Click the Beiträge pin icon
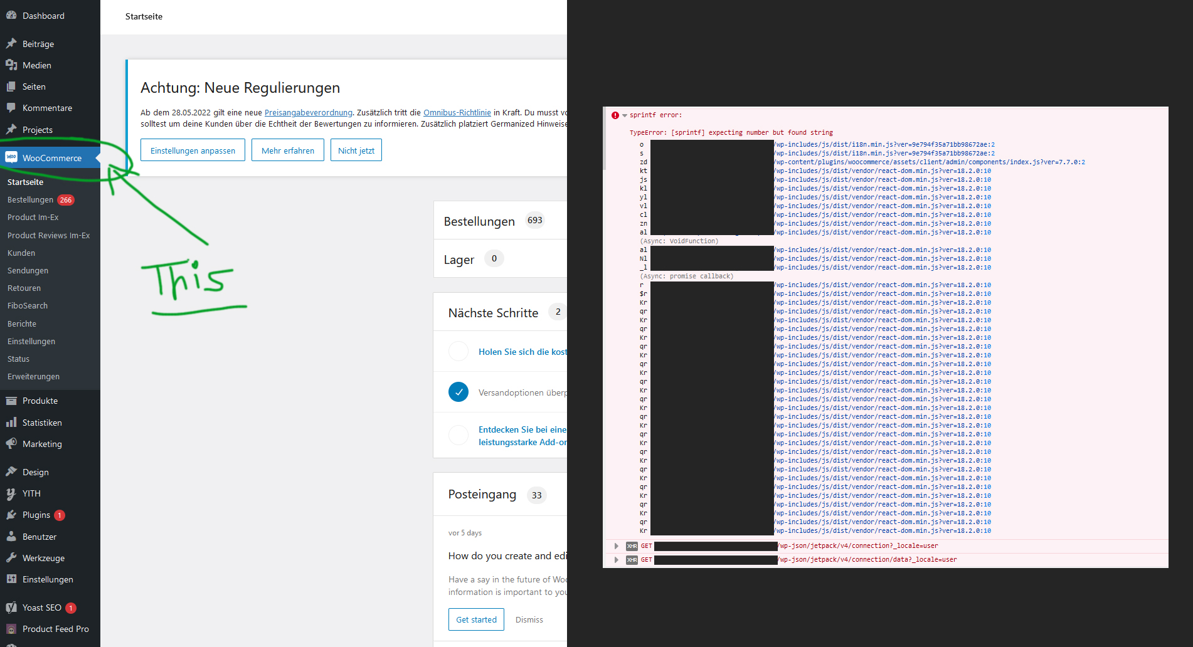1193x647 pixels. [x=11, y=44]
